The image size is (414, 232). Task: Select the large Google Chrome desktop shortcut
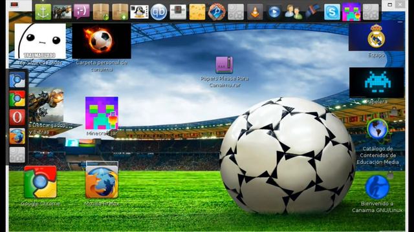tap(40, 182)
